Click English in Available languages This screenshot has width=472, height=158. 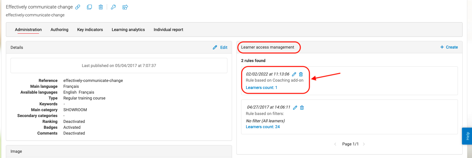70,92
